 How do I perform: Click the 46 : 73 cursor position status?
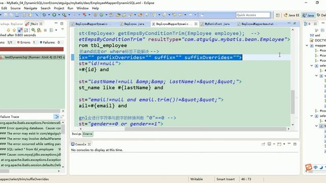tap(246, 179)
